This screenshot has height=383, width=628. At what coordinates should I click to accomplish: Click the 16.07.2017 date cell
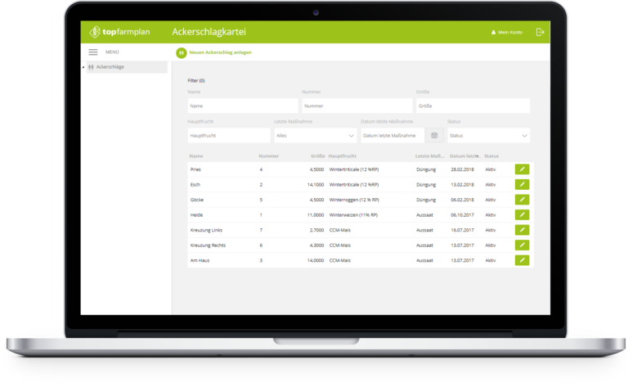tap(462, 230)
